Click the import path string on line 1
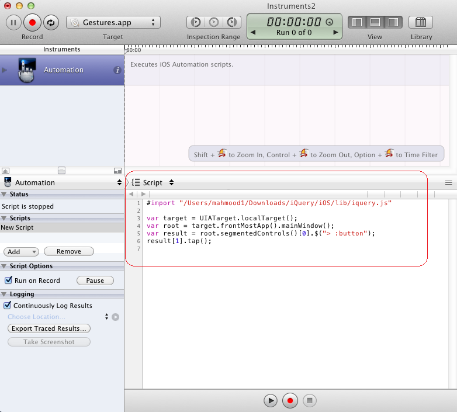The image size is (457, 412). pos(285,203)
